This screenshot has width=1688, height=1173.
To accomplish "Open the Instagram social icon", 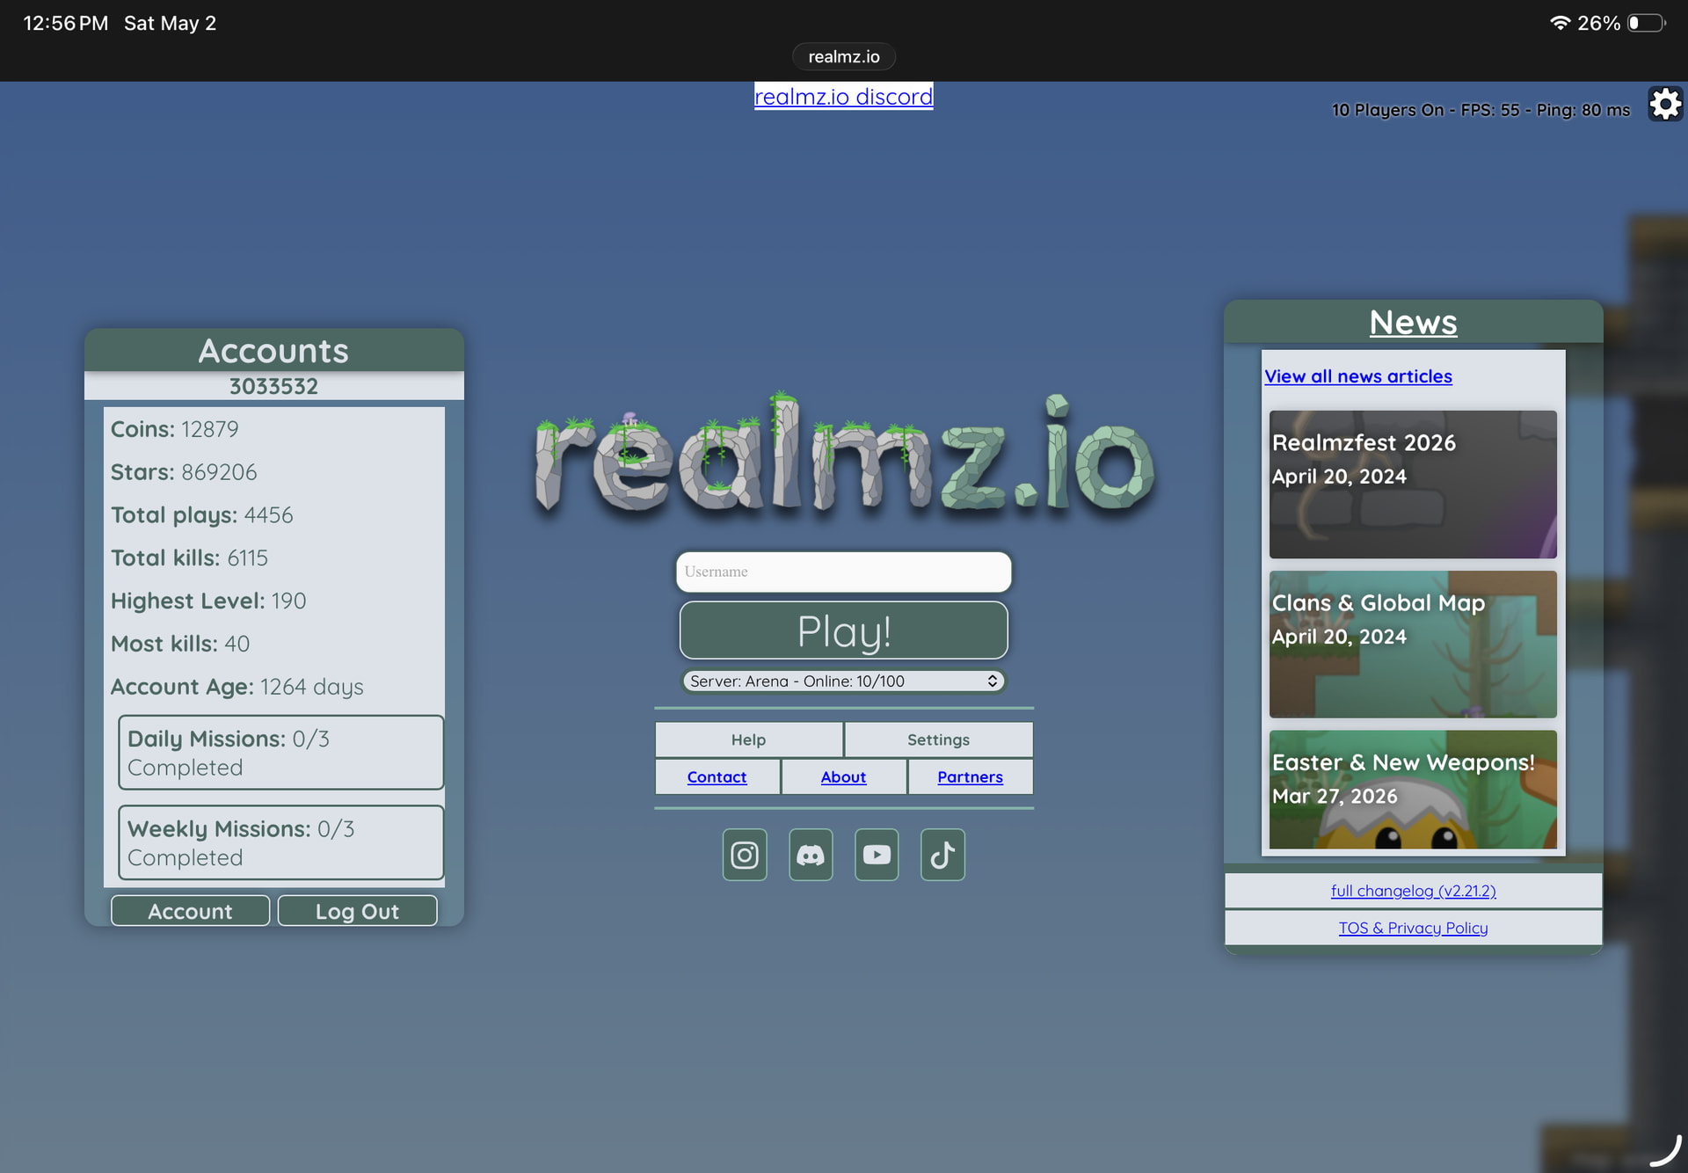I will point(745,855).
